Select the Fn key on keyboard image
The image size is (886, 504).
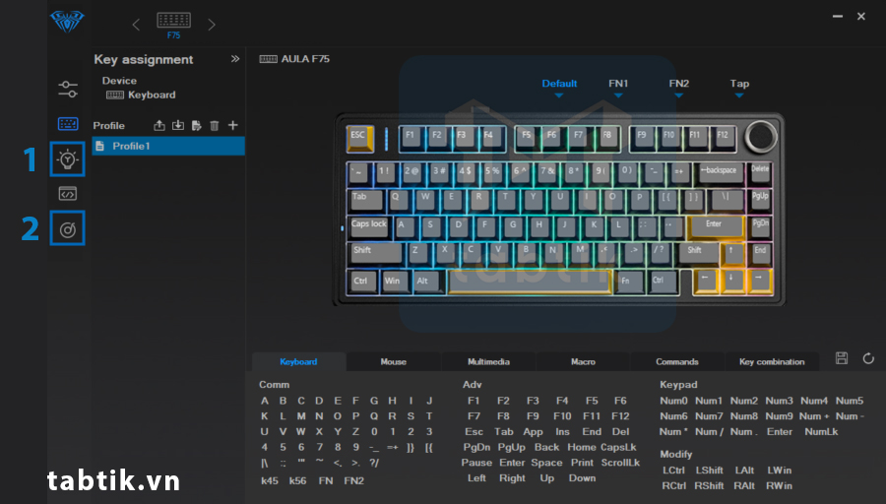point(629,282)
